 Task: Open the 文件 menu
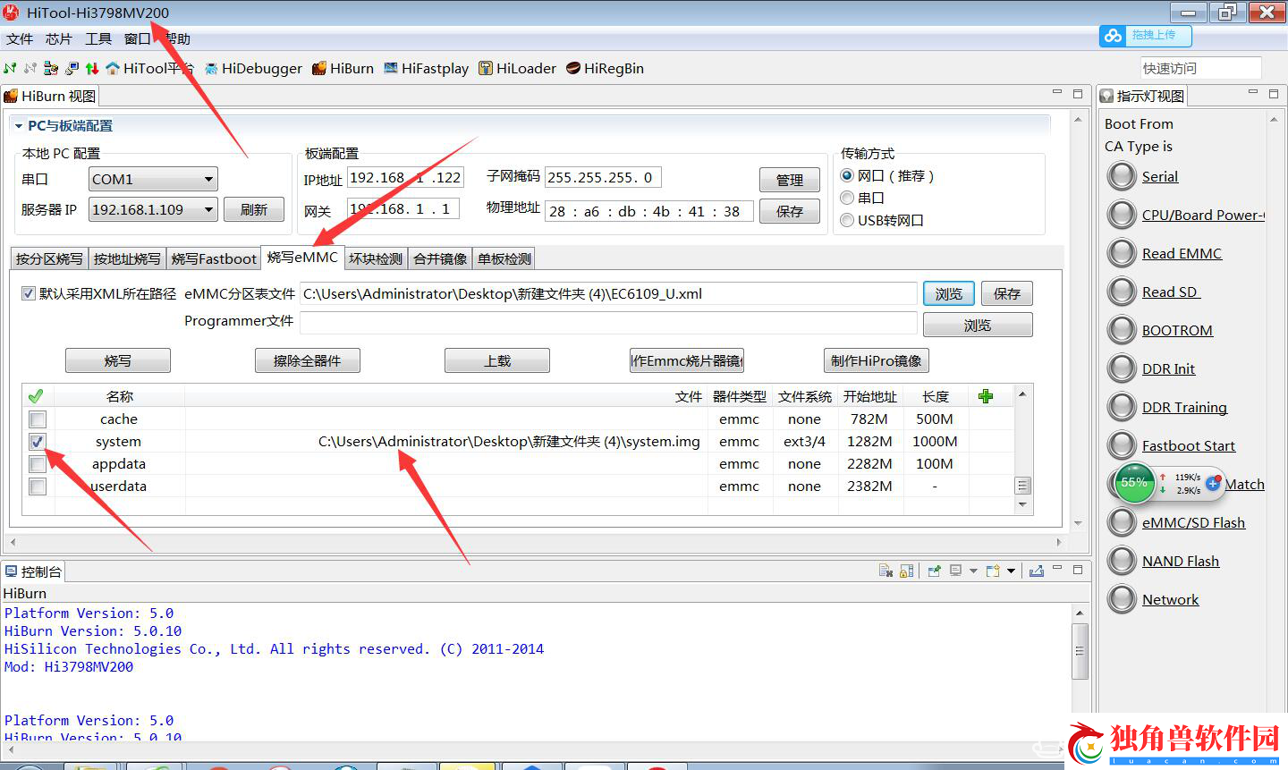coord(20,38)
